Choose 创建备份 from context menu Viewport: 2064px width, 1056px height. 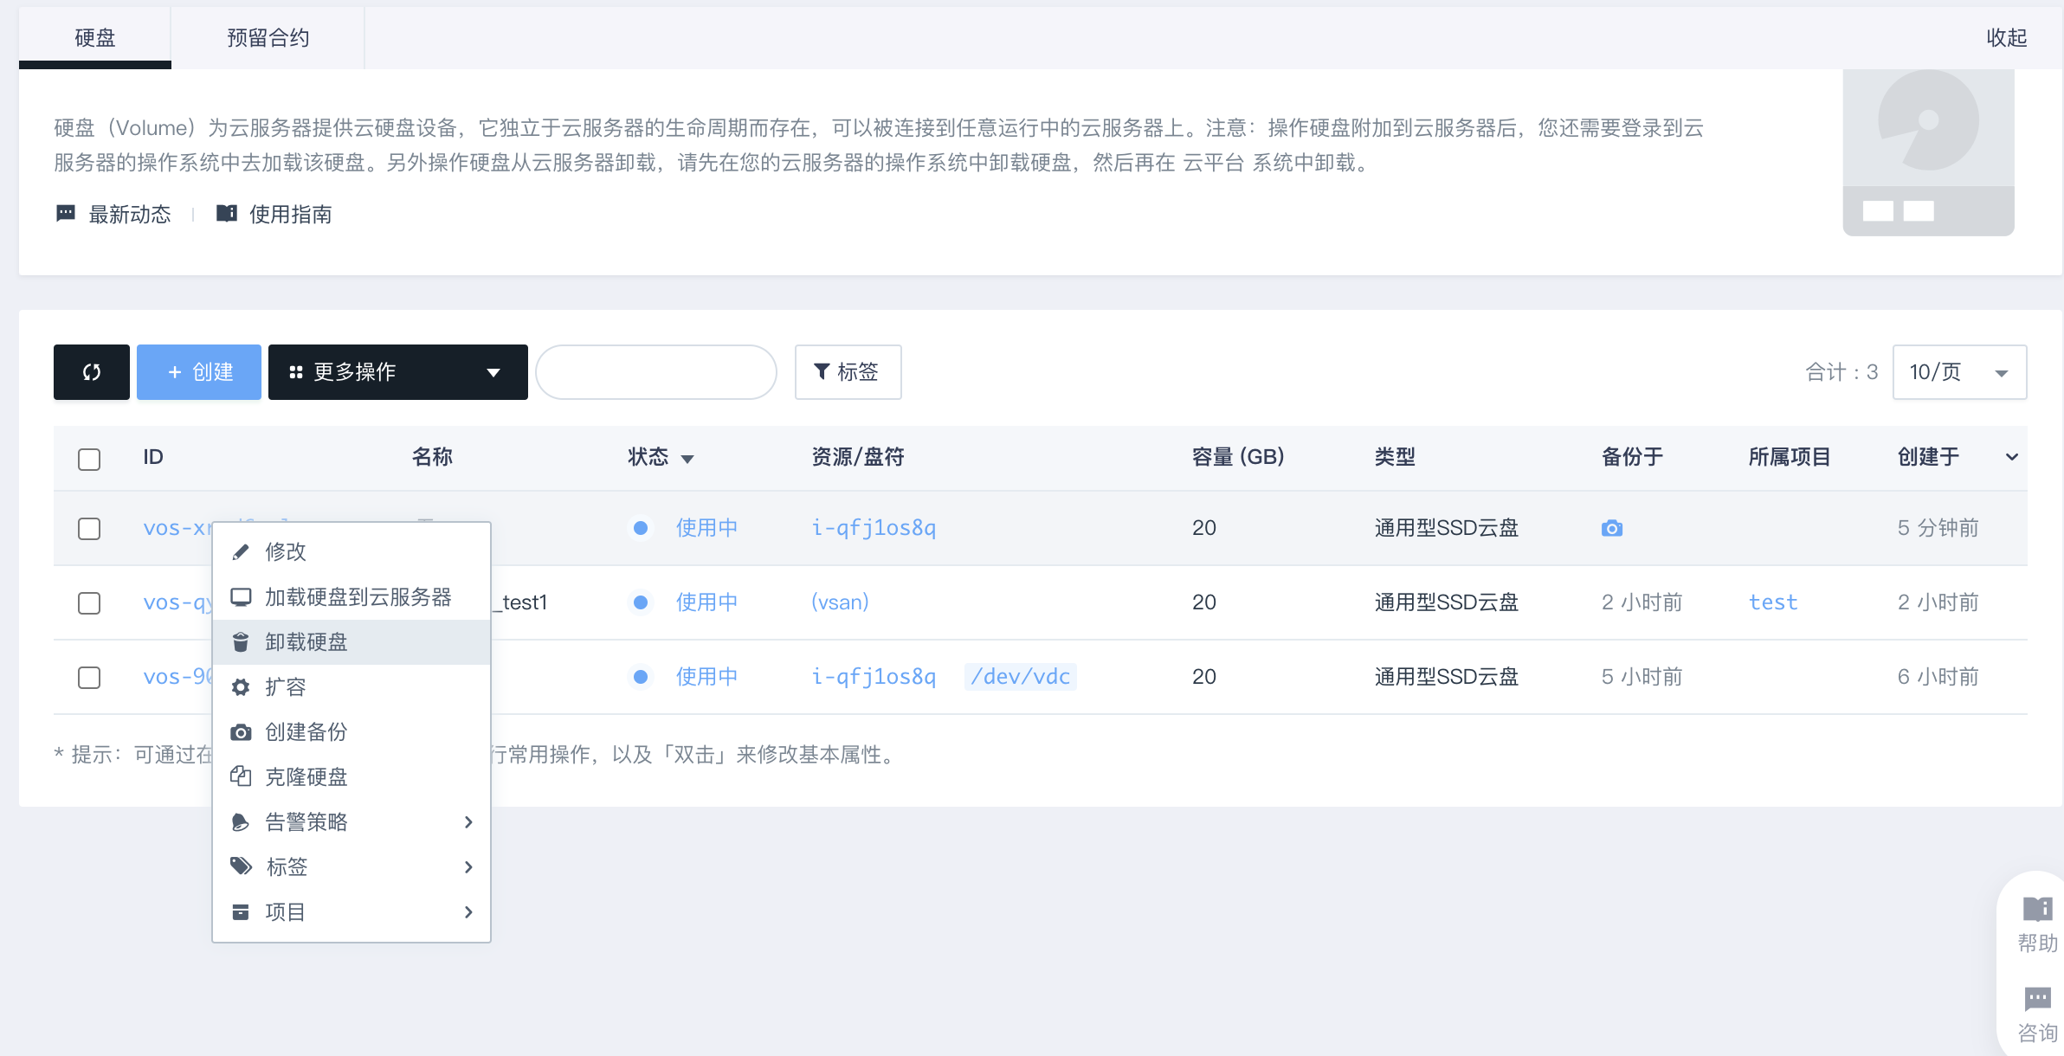coord(352,732)
